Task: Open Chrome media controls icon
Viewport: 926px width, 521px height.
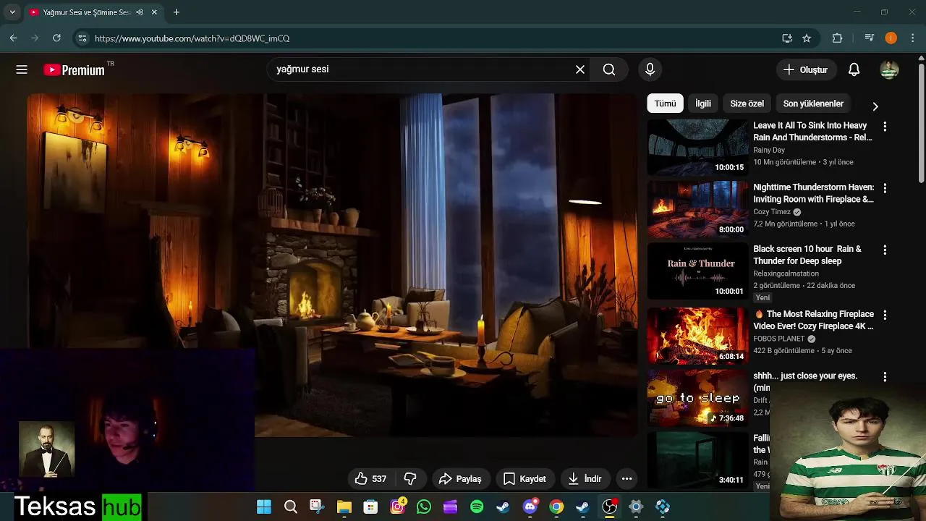Action: 869,38
